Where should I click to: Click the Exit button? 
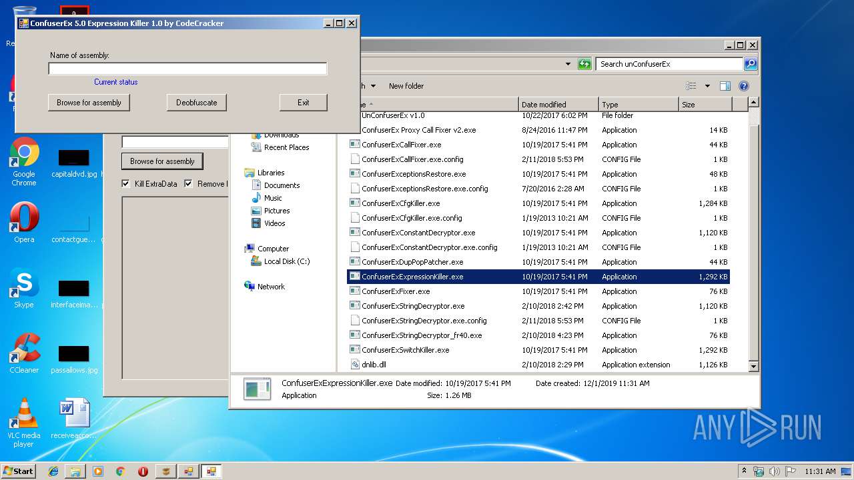click(304, 103)
